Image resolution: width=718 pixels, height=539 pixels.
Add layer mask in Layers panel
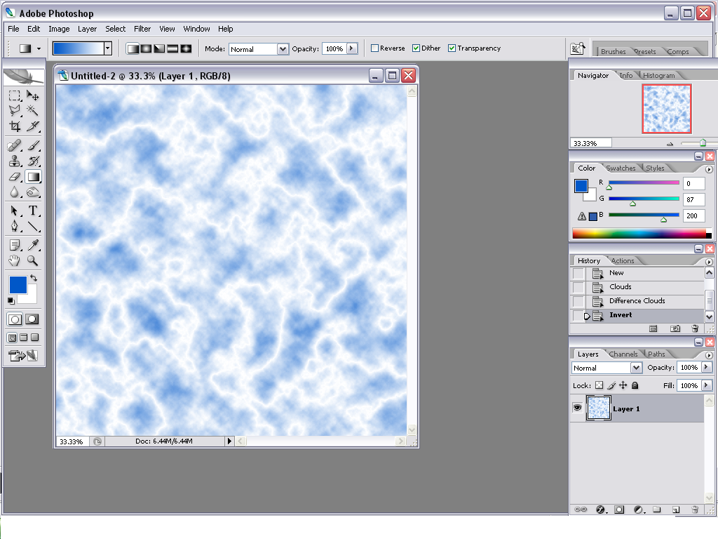tap(619, 510)
